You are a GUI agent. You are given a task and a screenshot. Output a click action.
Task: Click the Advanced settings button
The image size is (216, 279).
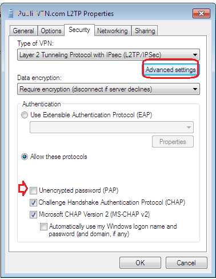click(171, 70)
